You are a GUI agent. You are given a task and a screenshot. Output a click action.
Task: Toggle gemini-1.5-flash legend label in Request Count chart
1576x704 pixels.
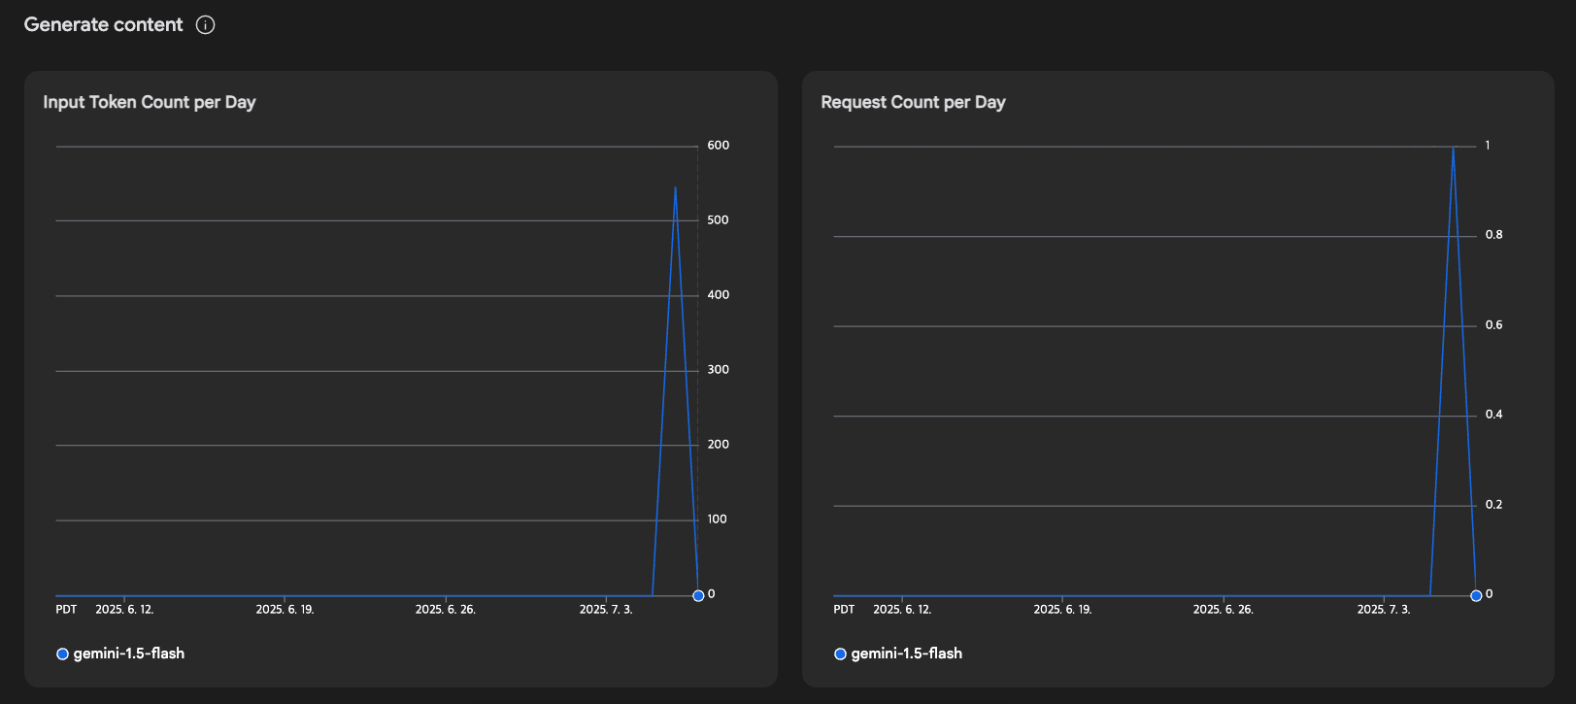[x=907, y=654]
